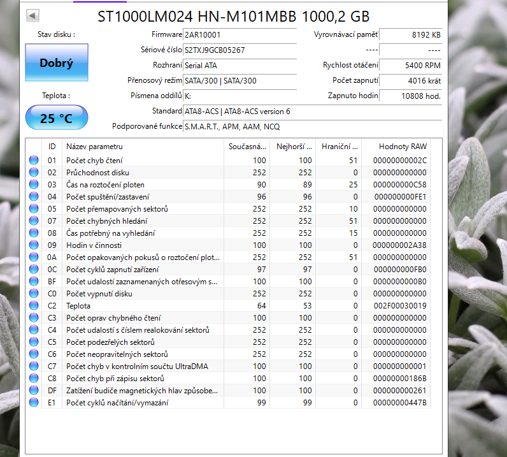Click the status orb for row C4

pyautogui.click(x=34, y=330)
